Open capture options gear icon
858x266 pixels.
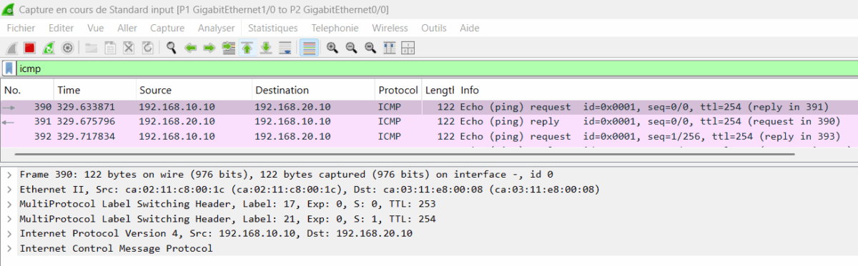67,48
